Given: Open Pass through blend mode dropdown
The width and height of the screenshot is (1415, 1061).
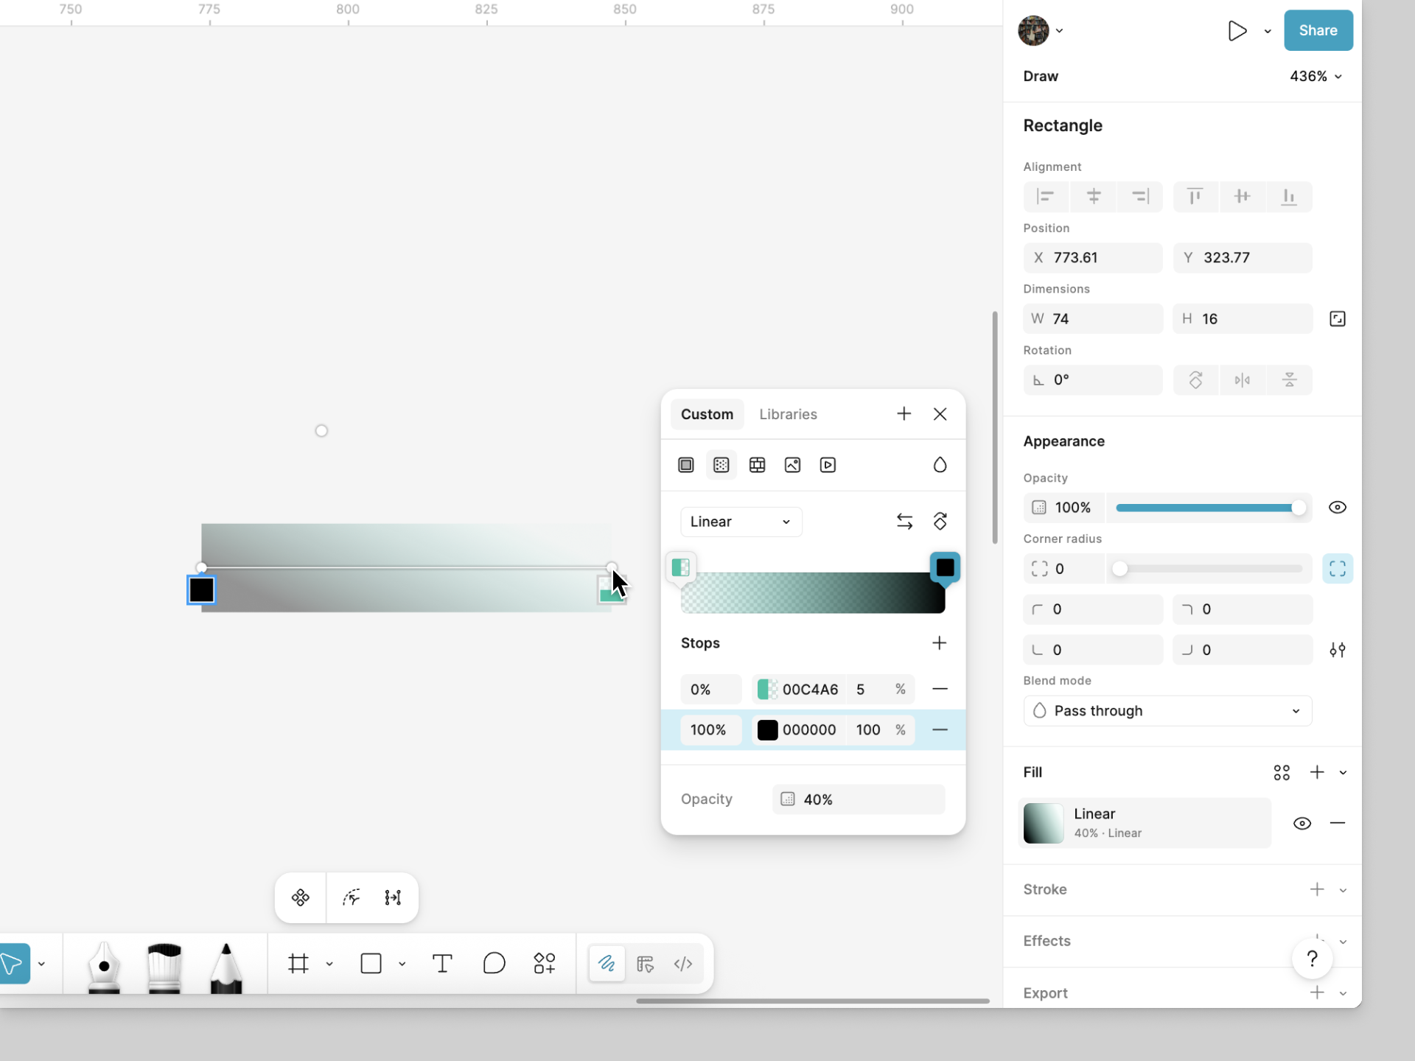Looking at the screenshot, I should pyautogui.click(x=1167, y=711).
